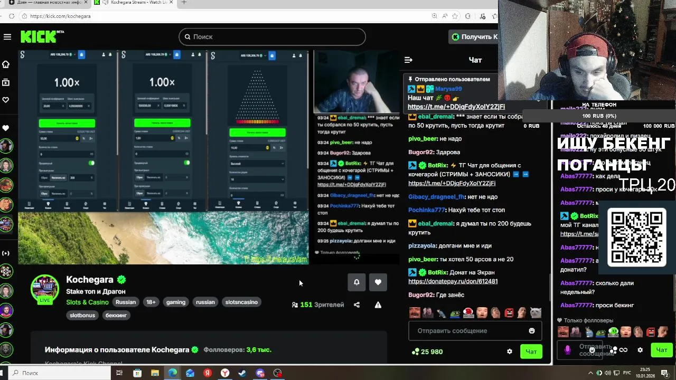Send message with left green Чат button

[x=531, y=351]
